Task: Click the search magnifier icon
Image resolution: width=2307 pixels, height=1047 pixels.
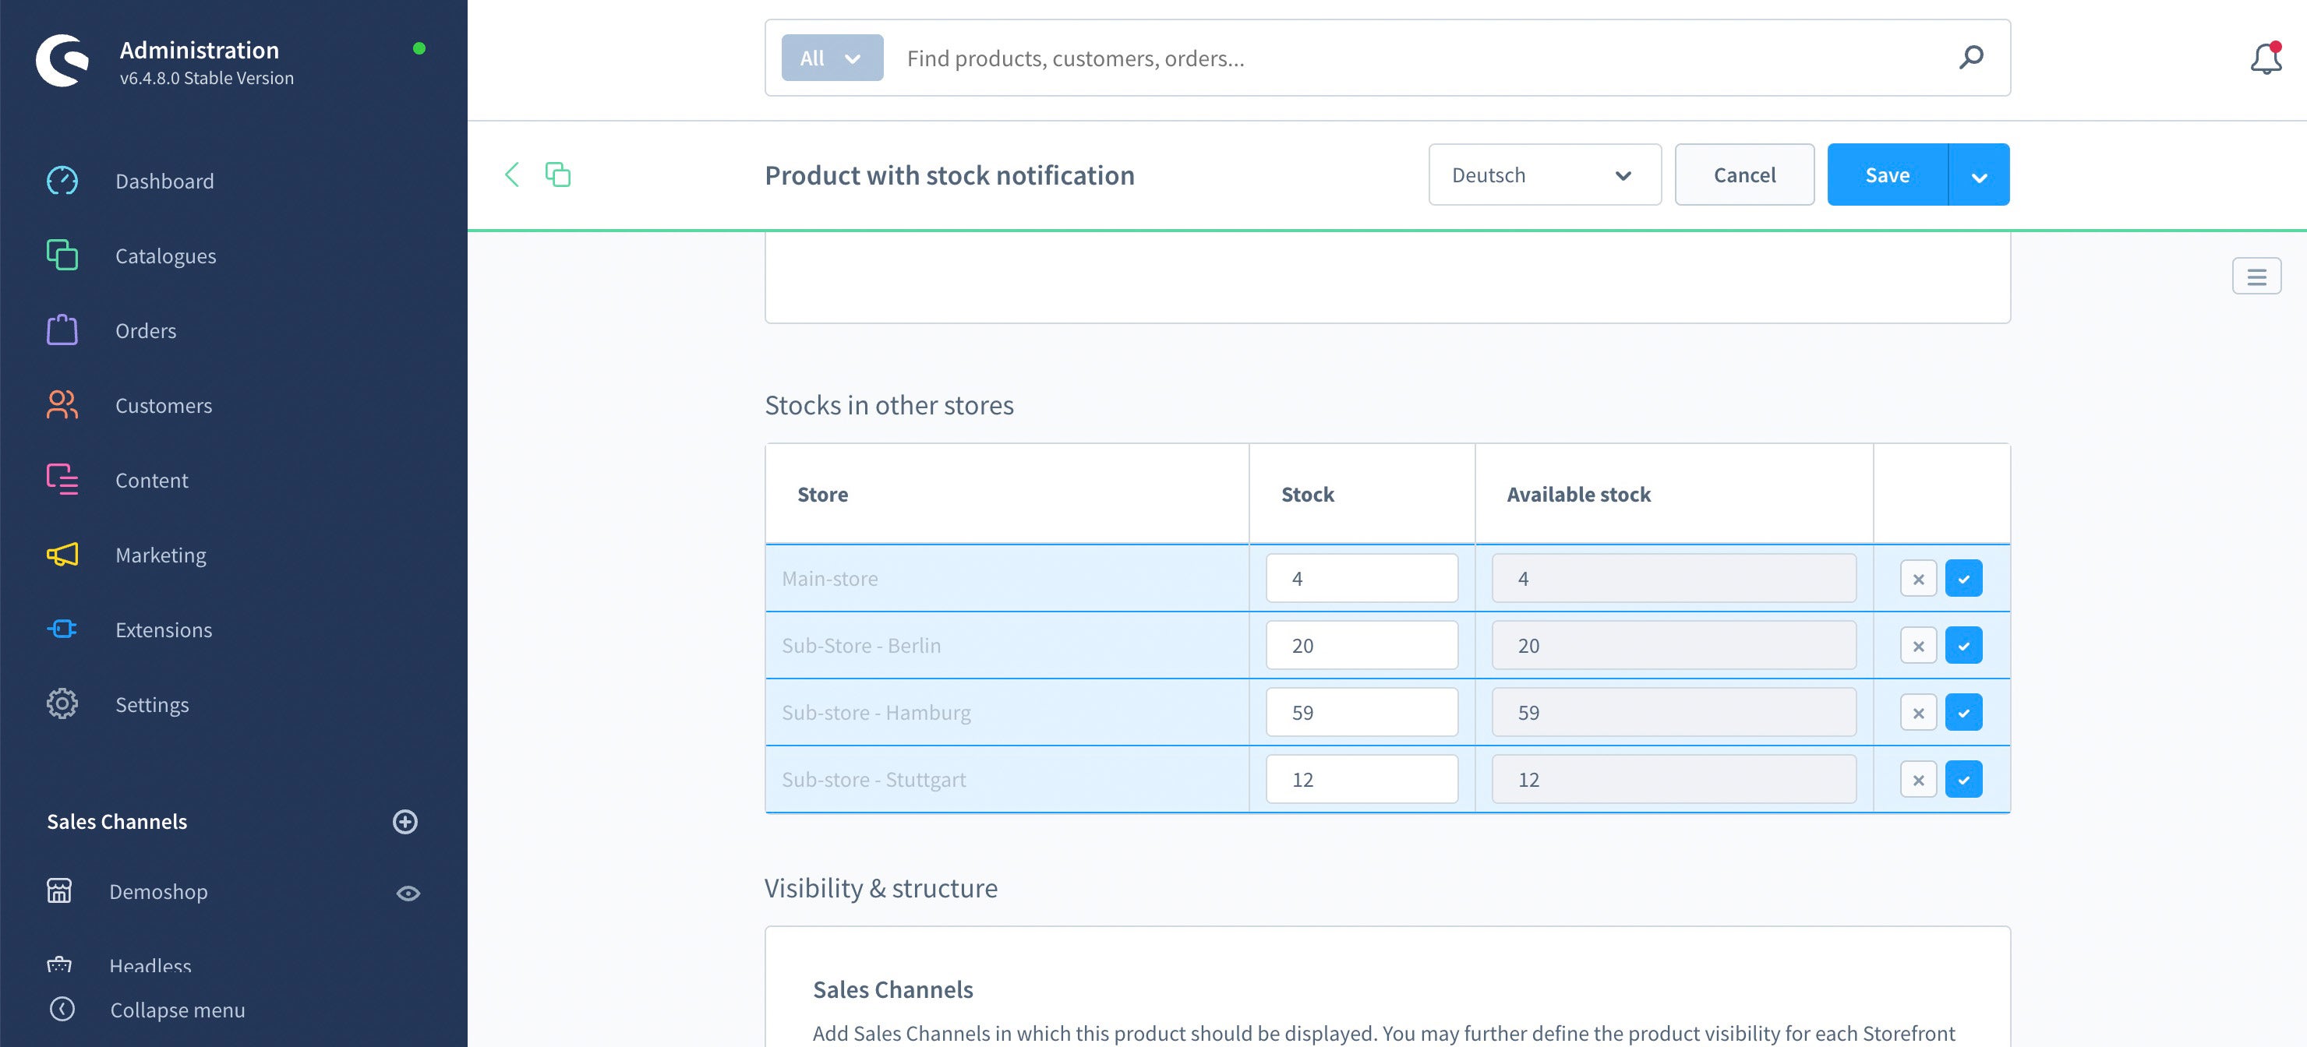Action: click(1971, 58)
